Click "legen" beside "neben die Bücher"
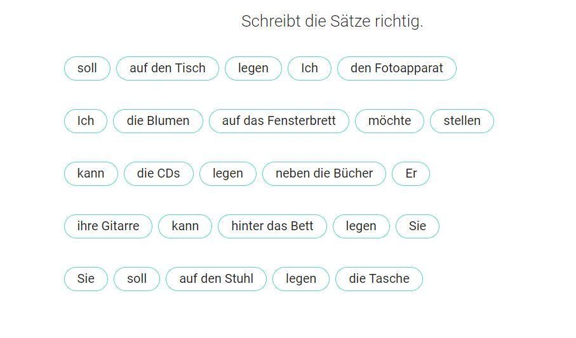Viewport: 576px width, 338px height. [228, 174]
